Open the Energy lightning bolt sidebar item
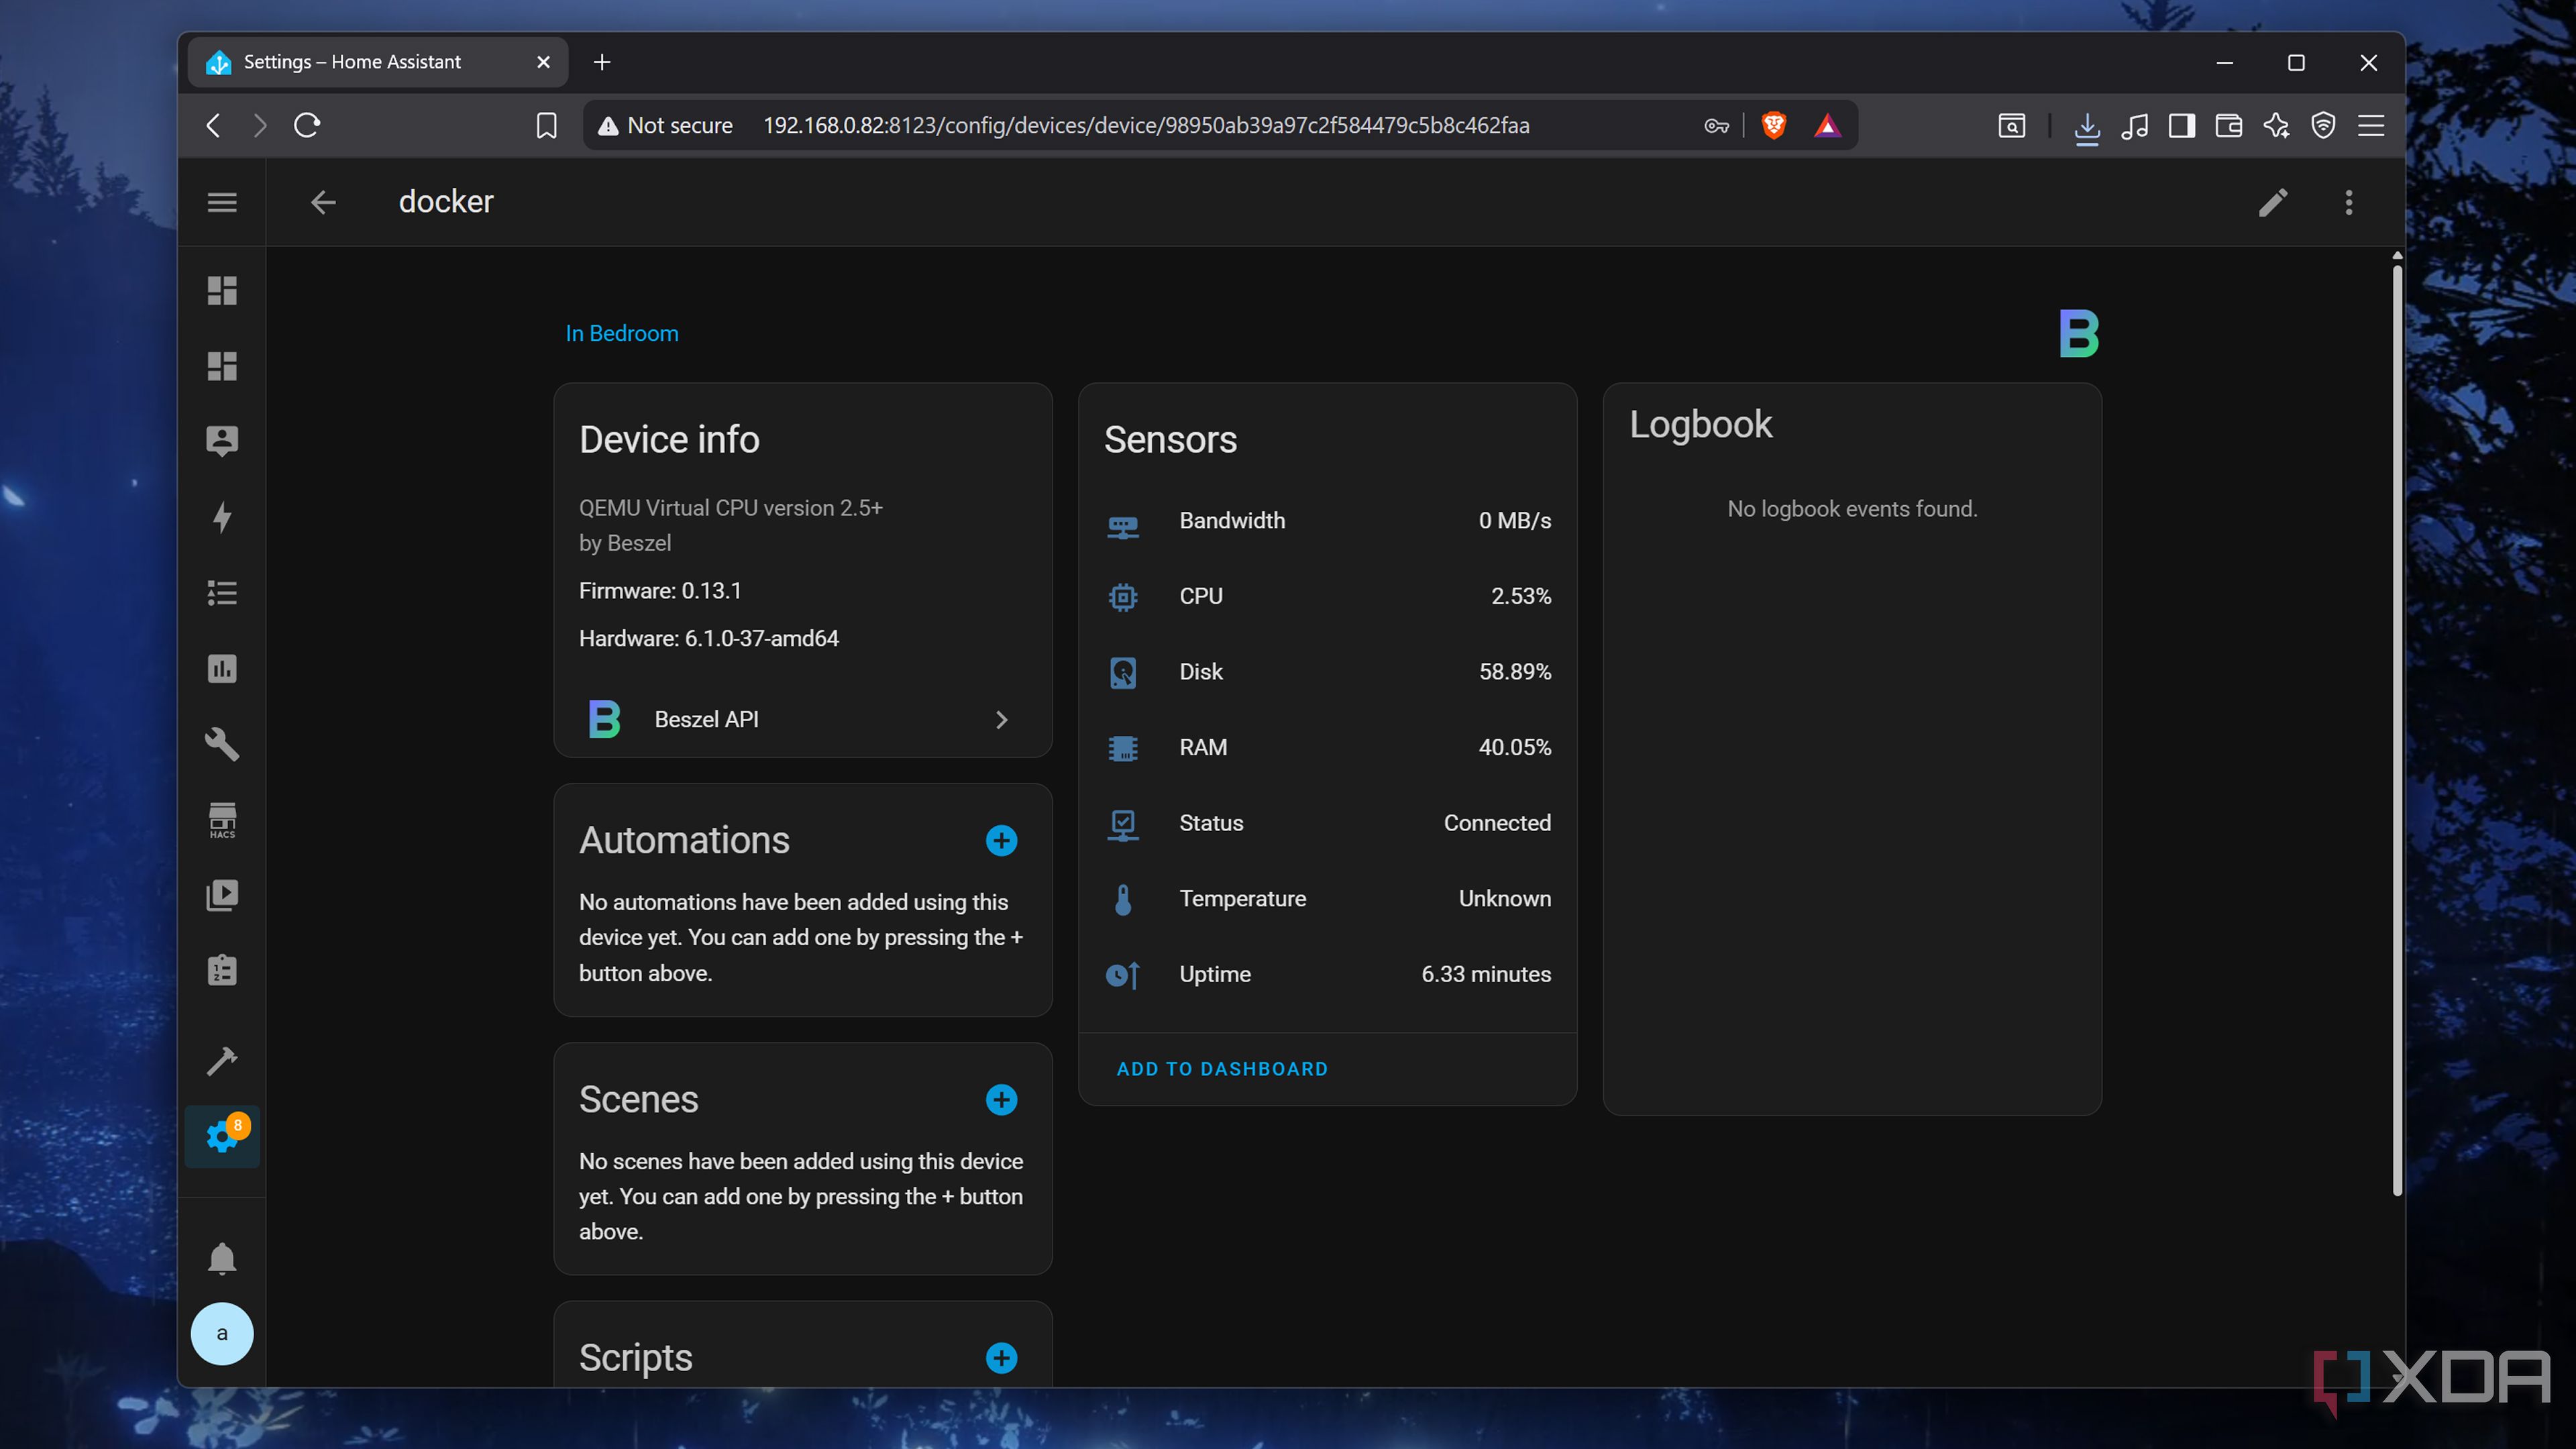The height and width of the screenshot is (1449, 2576). tap(222, 517)
